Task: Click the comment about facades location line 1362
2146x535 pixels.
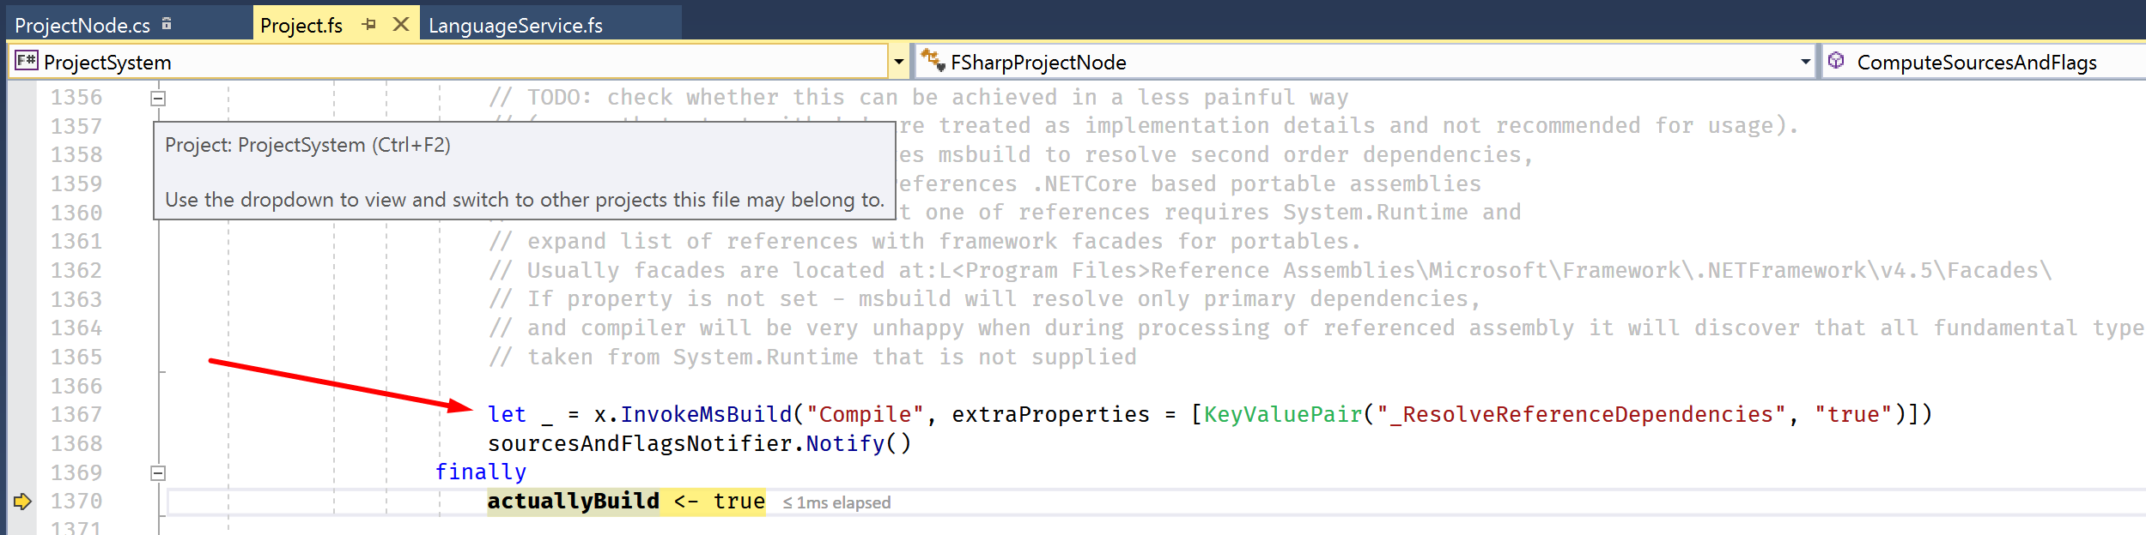Action: [x=1269, y=271]
